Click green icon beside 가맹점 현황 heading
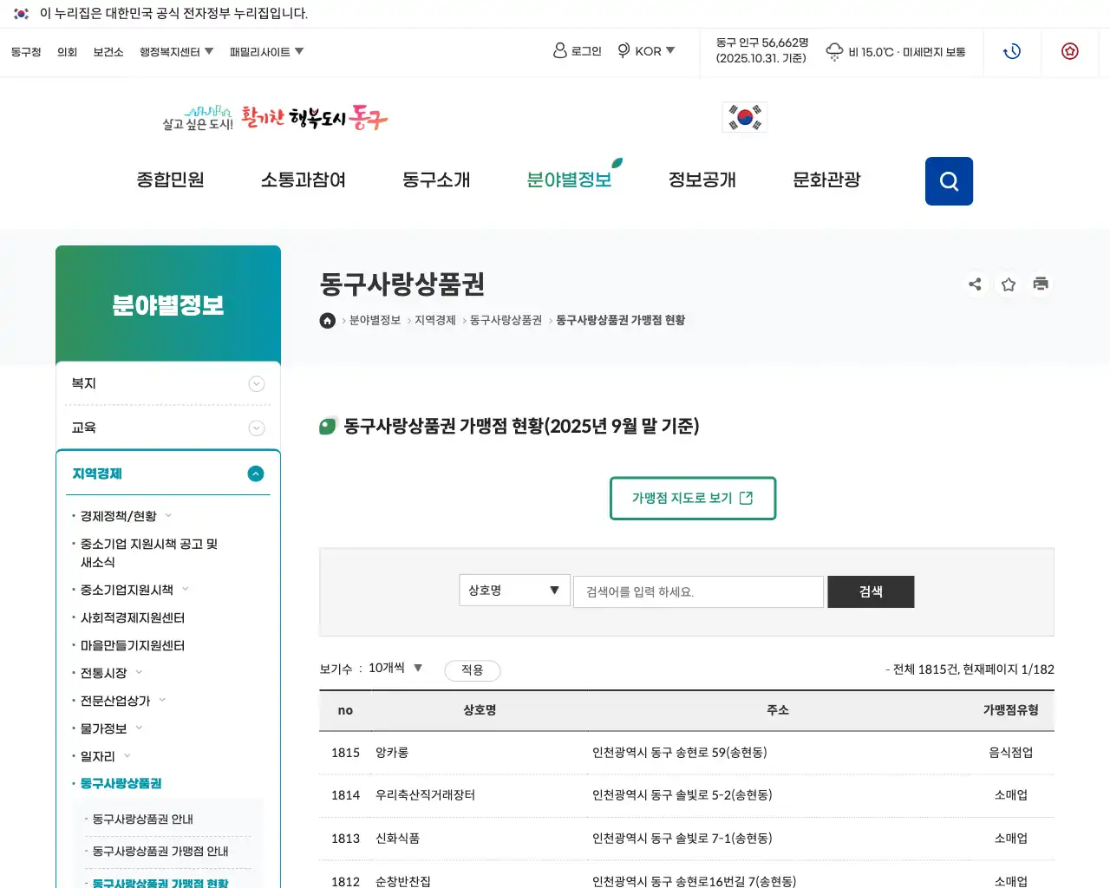The image size is (1110, 888). click(x=328, y=426)
